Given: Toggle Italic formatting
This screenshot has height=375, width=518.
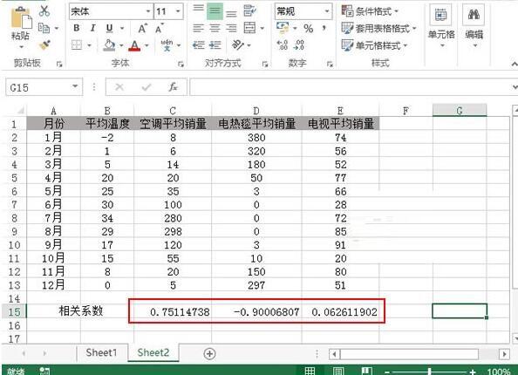Looking at the screenshot, I should click(x=92, y=28).
